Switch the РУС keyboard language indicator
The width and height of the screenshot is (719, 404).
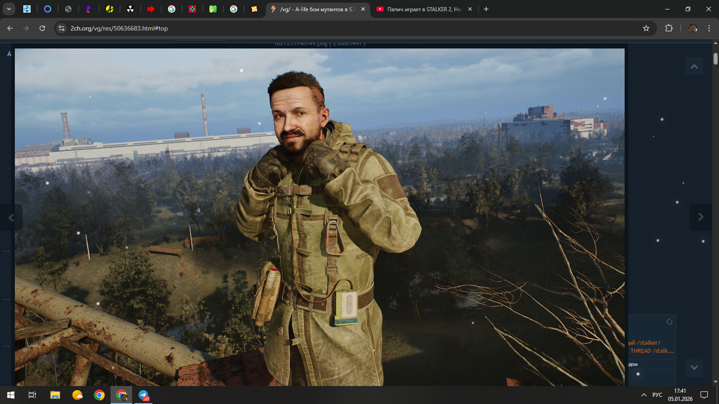click(657, 395)
